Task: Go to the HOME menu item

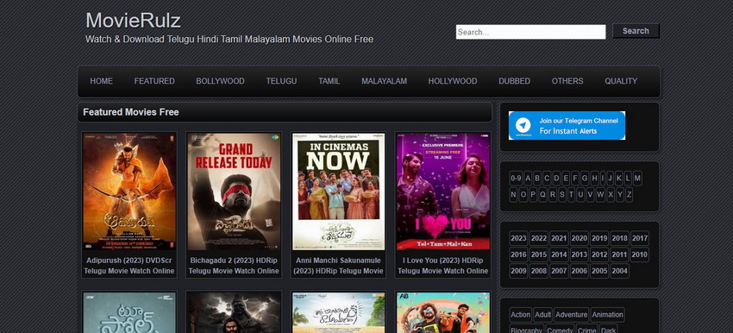Action: point(102,81)
